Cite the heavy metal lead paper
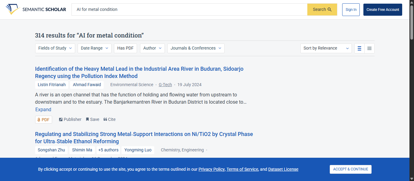This screenshot has width=414, height=181. [x=109, y=119]
